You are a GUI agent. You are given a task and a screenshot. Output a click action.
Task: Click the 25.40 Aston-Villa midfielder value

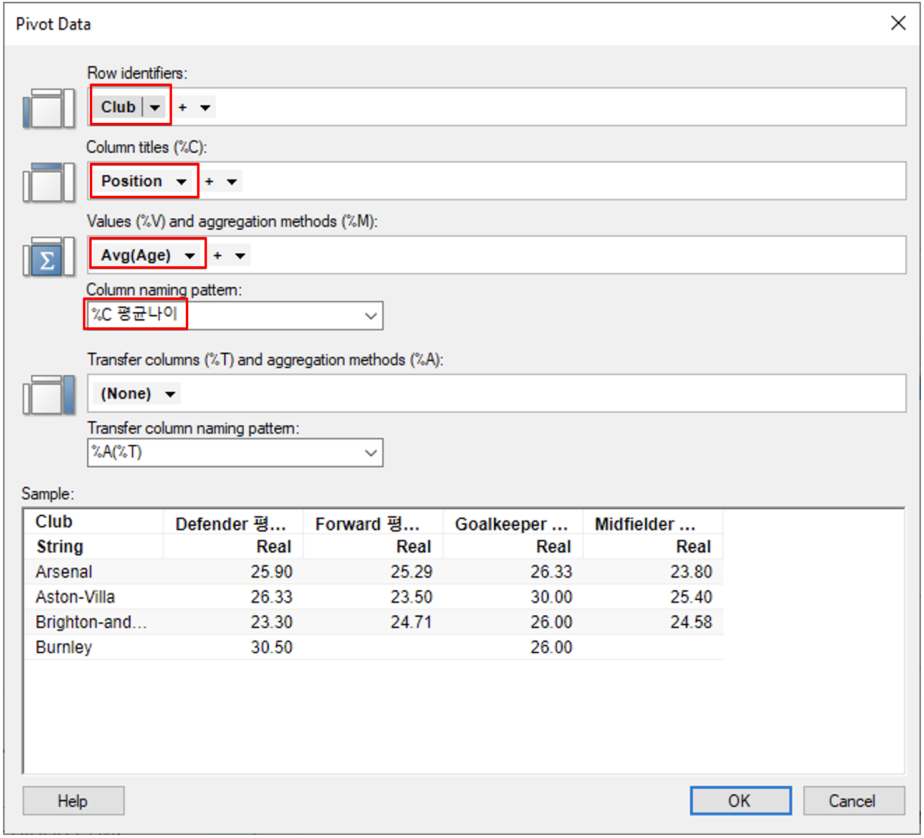[691, 597]
